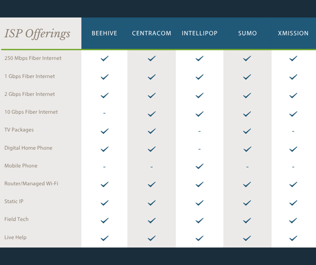Click the 1 Gbps Fiber Internet row label
The width and height of the screenshot is (316, 265).
pos(30,76)
